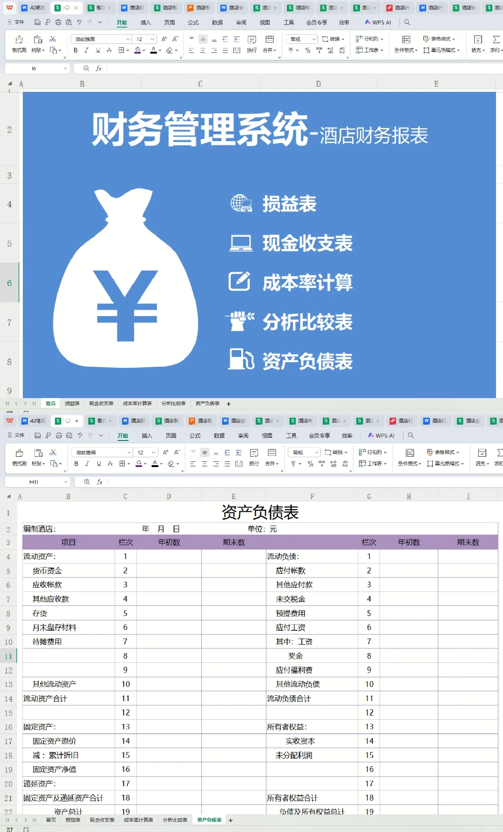
Task: Click the increase font size (A+) icon in the upper window
Action: pos(164,39)
